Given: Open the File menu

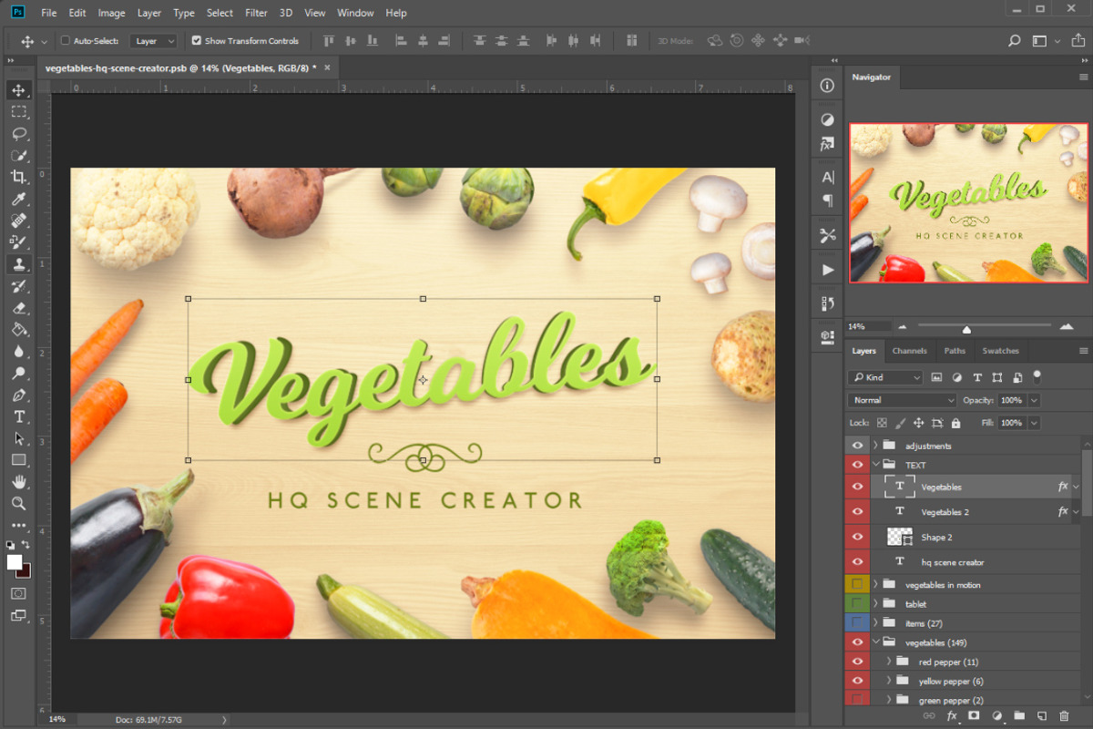Looking at the screenshot, I should (x=48, y=13).
